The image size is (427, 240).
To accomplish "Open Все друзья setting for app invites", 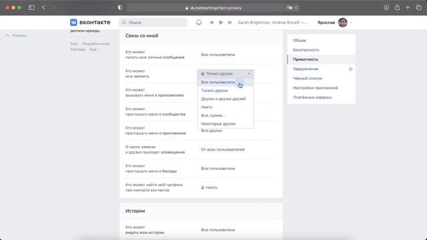I will click(x=211, y=131).
